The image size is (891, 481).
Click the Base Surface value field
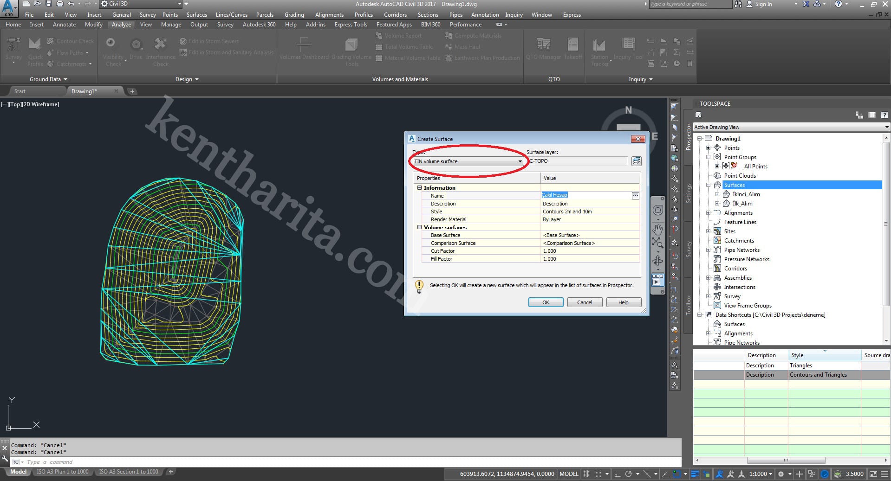[590, 235]
